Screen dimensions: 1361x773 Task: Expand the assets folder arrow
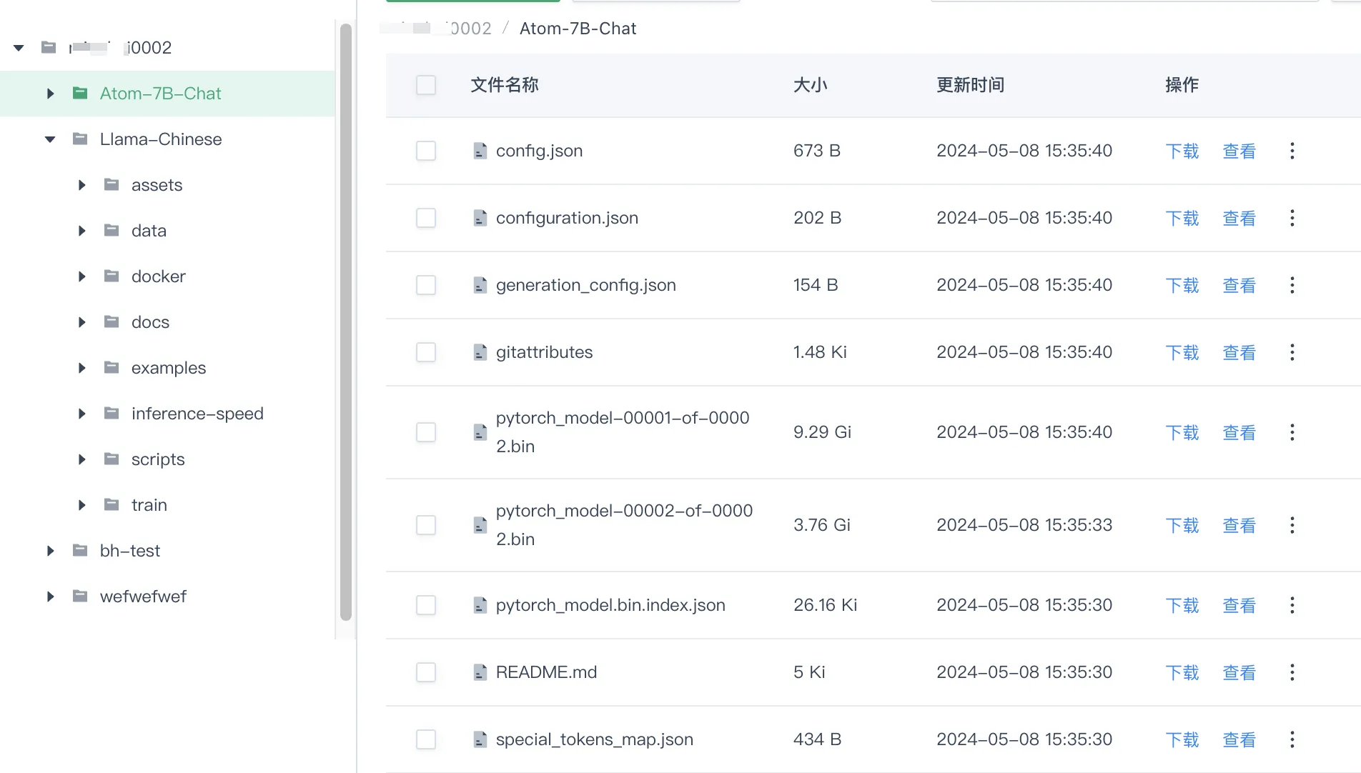(81, 185)
